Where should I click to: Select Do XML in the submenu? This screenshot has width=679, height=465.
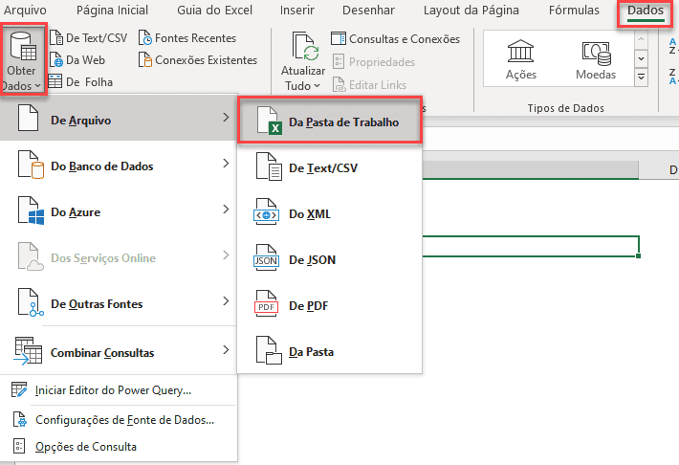click(330, 212)
